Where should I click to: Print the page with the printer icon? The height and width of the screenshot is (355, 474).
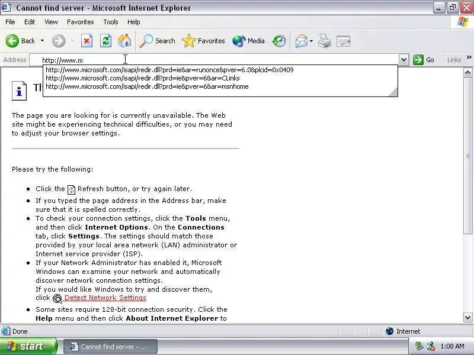(325, 41)
